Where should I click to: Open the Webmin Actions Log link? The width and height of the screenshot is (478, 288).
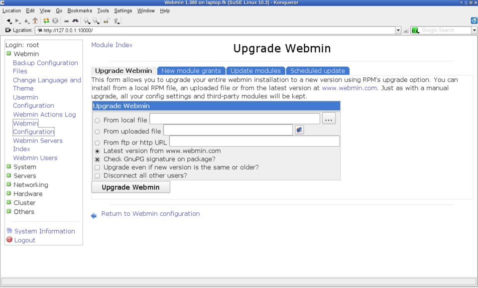[44, 115]
